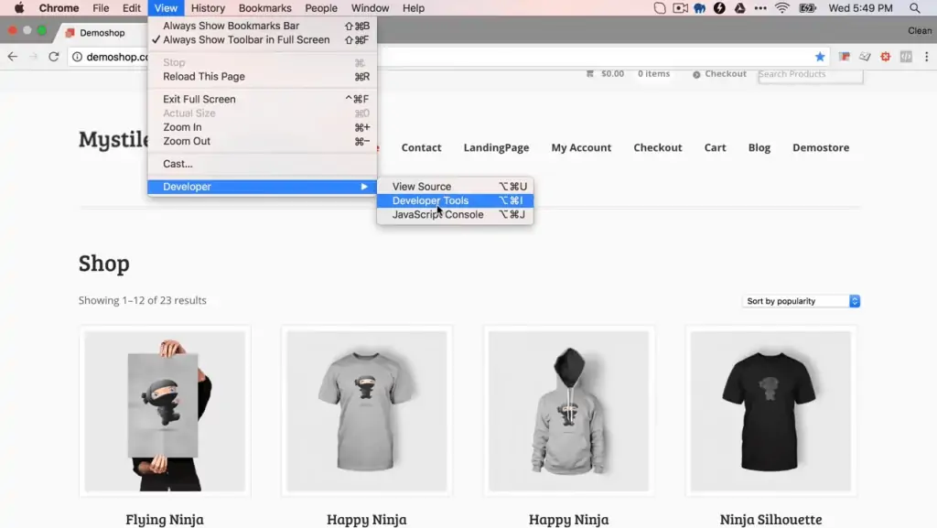
Task: Open Google Drive icon in menu bar
Action: (x=740, y=7)
